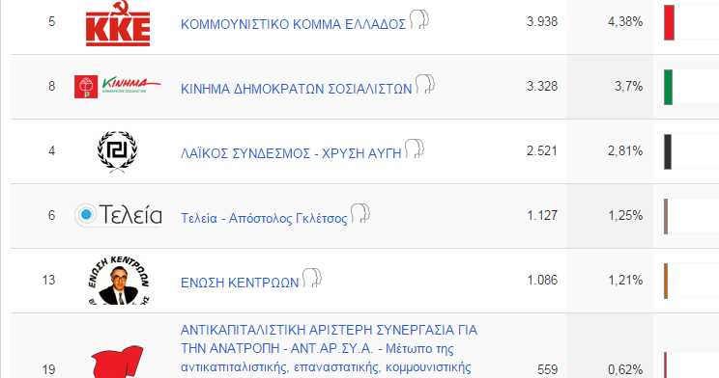Image resolution: width=719 pixels, height=378 pixels.
Task: Open ΚΙΝΗΜΑ ΔΗΜΟΚΡΑΤΩΝ ΣΟΣΙΑΛΙΣΤΩΝ link
Action: (x=297, y=89)
